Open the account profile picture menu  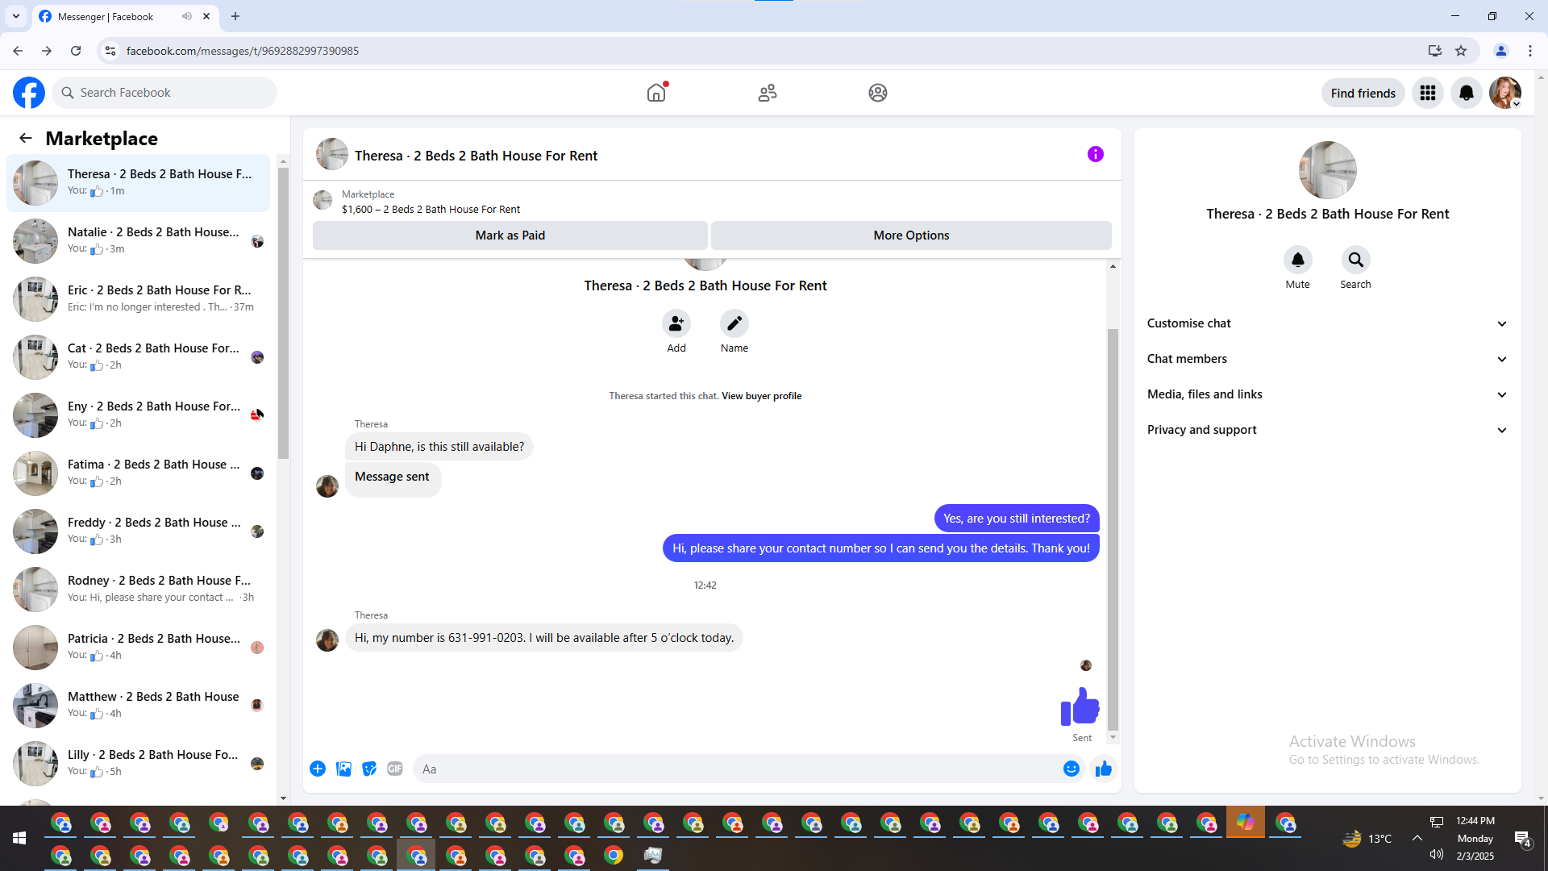pyautogui.click(x=1505, y=93)
